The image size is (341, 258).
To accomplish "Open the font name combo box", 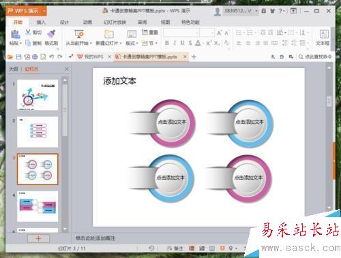I will [x=181, y=33].
